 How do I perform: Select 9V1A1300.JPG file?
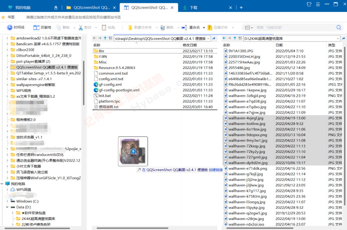coord(241,51)
